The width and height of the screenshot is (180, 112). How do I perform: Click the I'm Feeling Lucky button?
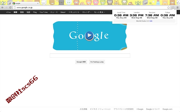click(x=97, y=62)
